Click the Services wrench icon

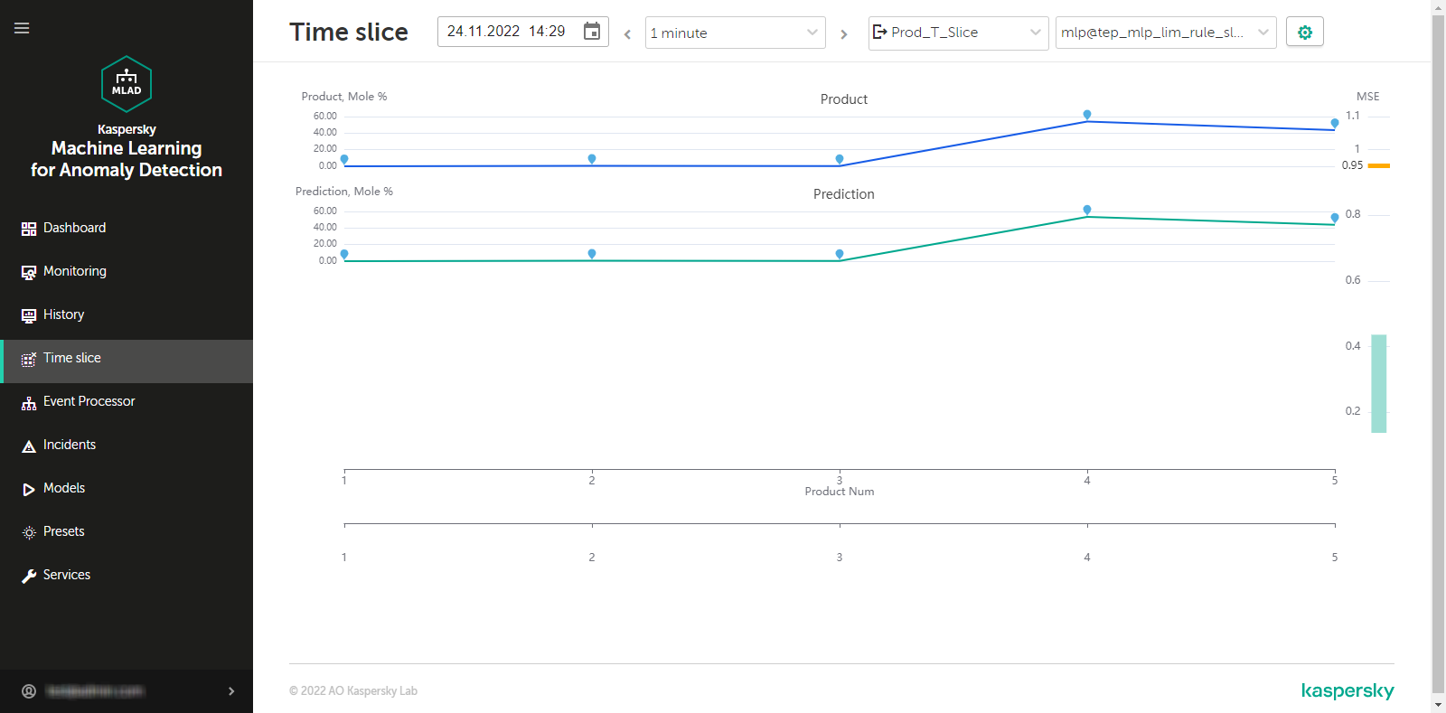[x=29, y=576]
